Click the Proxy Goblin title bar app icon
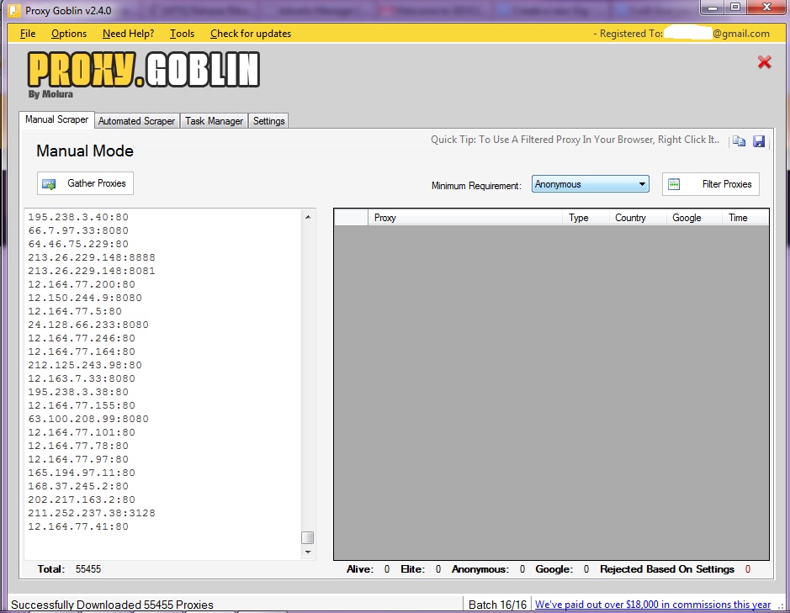The height and width of the screenshot is (613, 790). [x=14, y=10]
